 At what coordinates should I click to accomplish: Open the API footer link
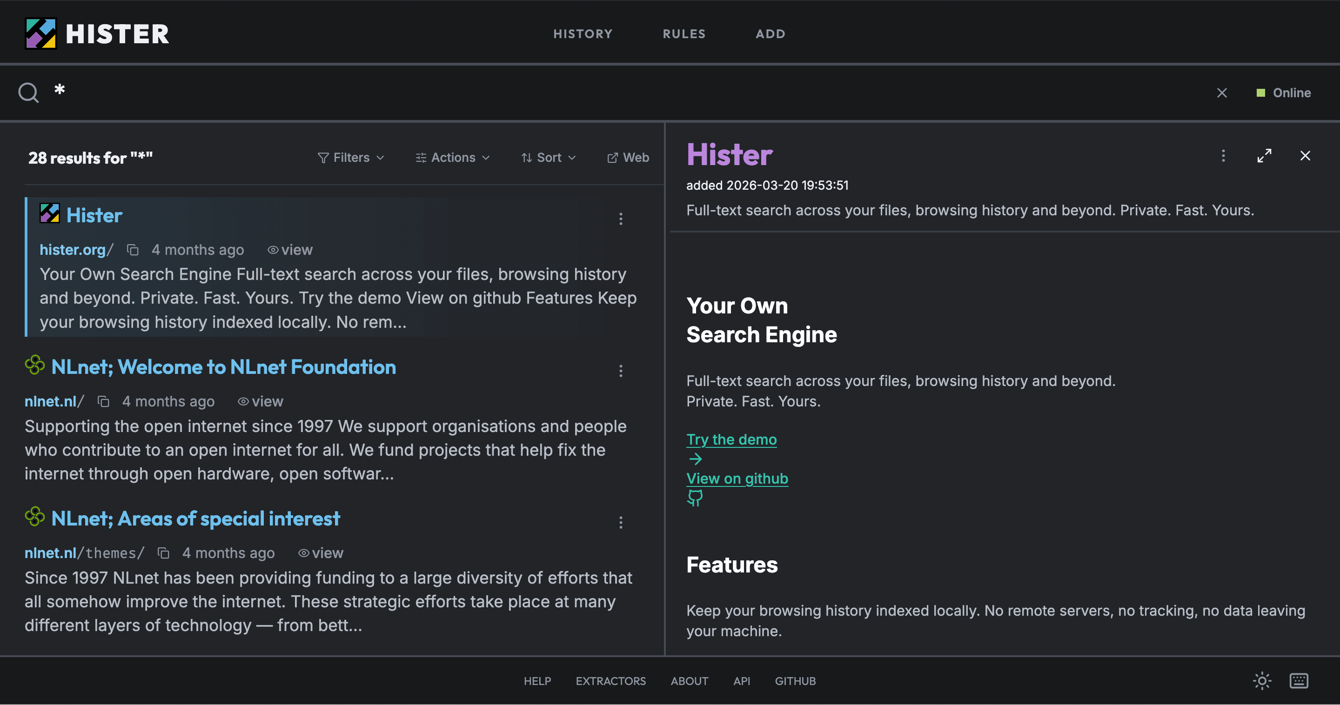pyautogui.click(x=742, y=681)
